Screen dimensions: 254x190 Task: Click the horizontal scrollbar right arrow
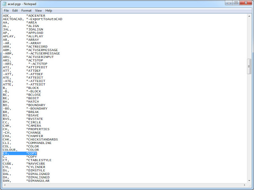244,185
